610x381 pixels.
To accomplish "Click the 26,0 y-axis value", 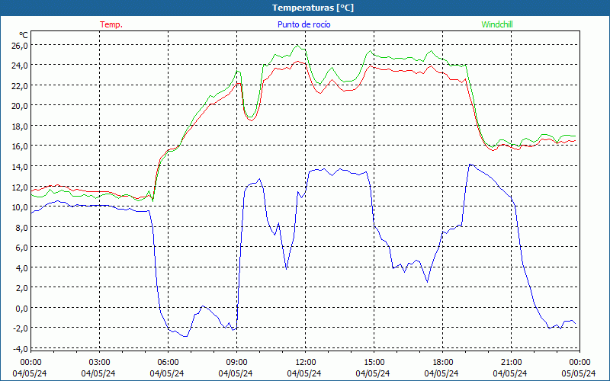I will tap(21, 46).
